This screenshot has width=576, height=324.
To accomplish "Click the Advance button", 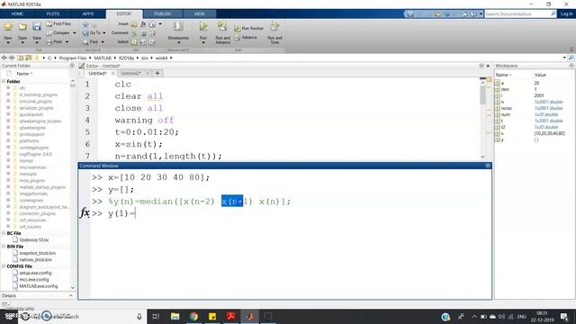I will click(x=246, y=38).
